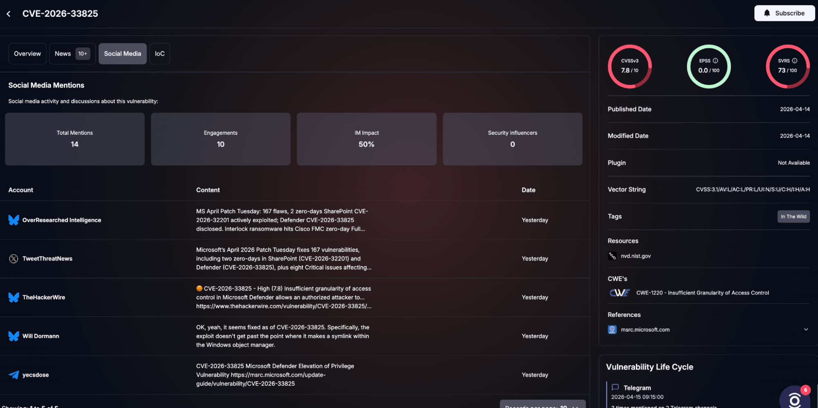This screenshot has height=408, width=818.
Task: Click the CVSS:3.1 vector string value
Action: 753,190
